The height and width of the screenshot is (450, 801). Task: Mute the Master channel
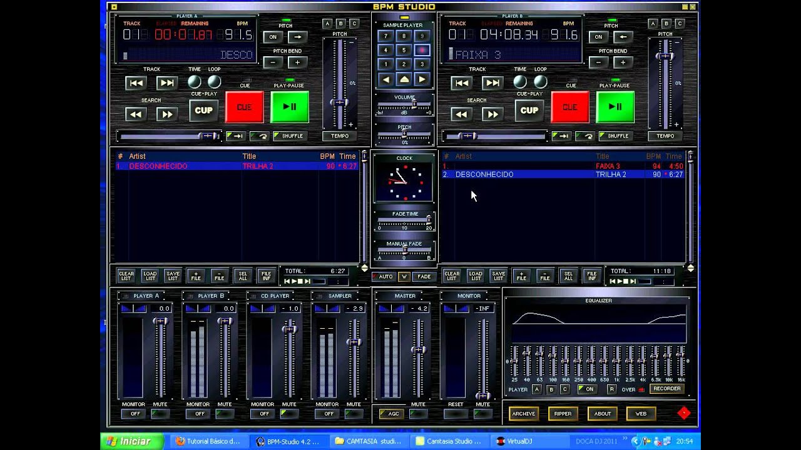418,414
